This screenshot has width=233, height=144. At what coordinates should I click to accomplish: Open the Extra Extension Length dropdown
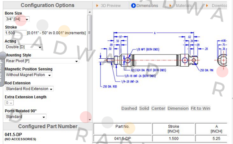pos(9,103)
